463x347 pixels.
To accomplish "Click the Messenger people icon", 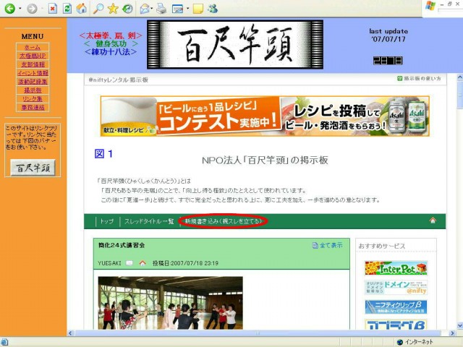I will pos(212,9).
